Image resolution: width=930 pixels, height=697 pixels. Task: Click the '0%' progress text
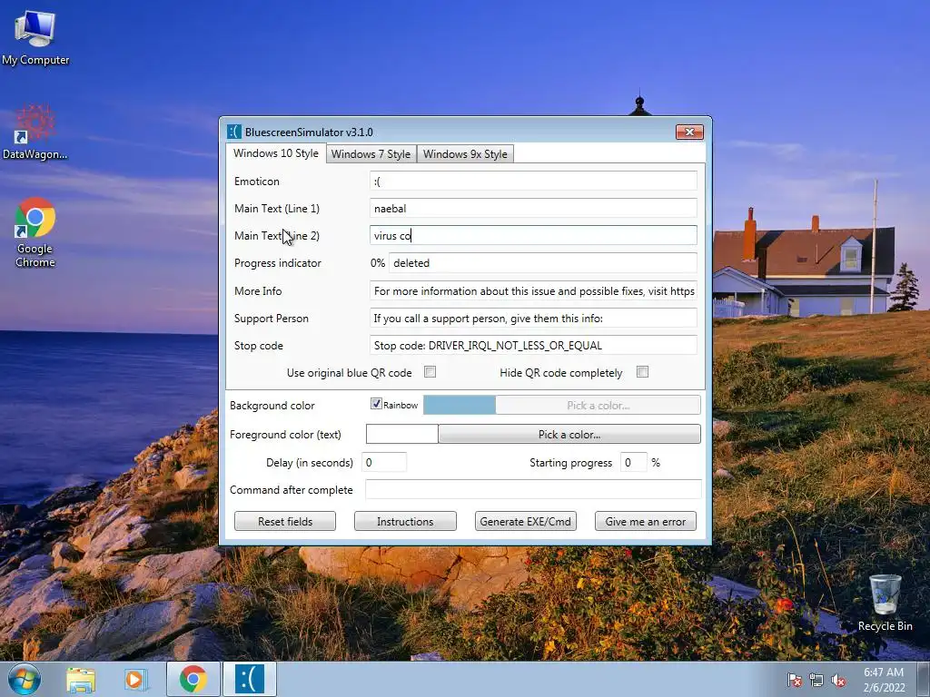tap(378, 262)
